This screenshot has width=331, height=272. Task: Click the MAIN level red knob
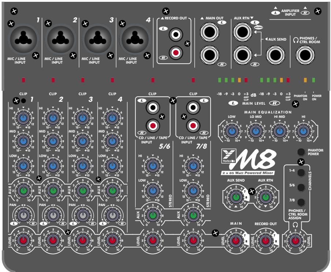(x=236, y=240)
